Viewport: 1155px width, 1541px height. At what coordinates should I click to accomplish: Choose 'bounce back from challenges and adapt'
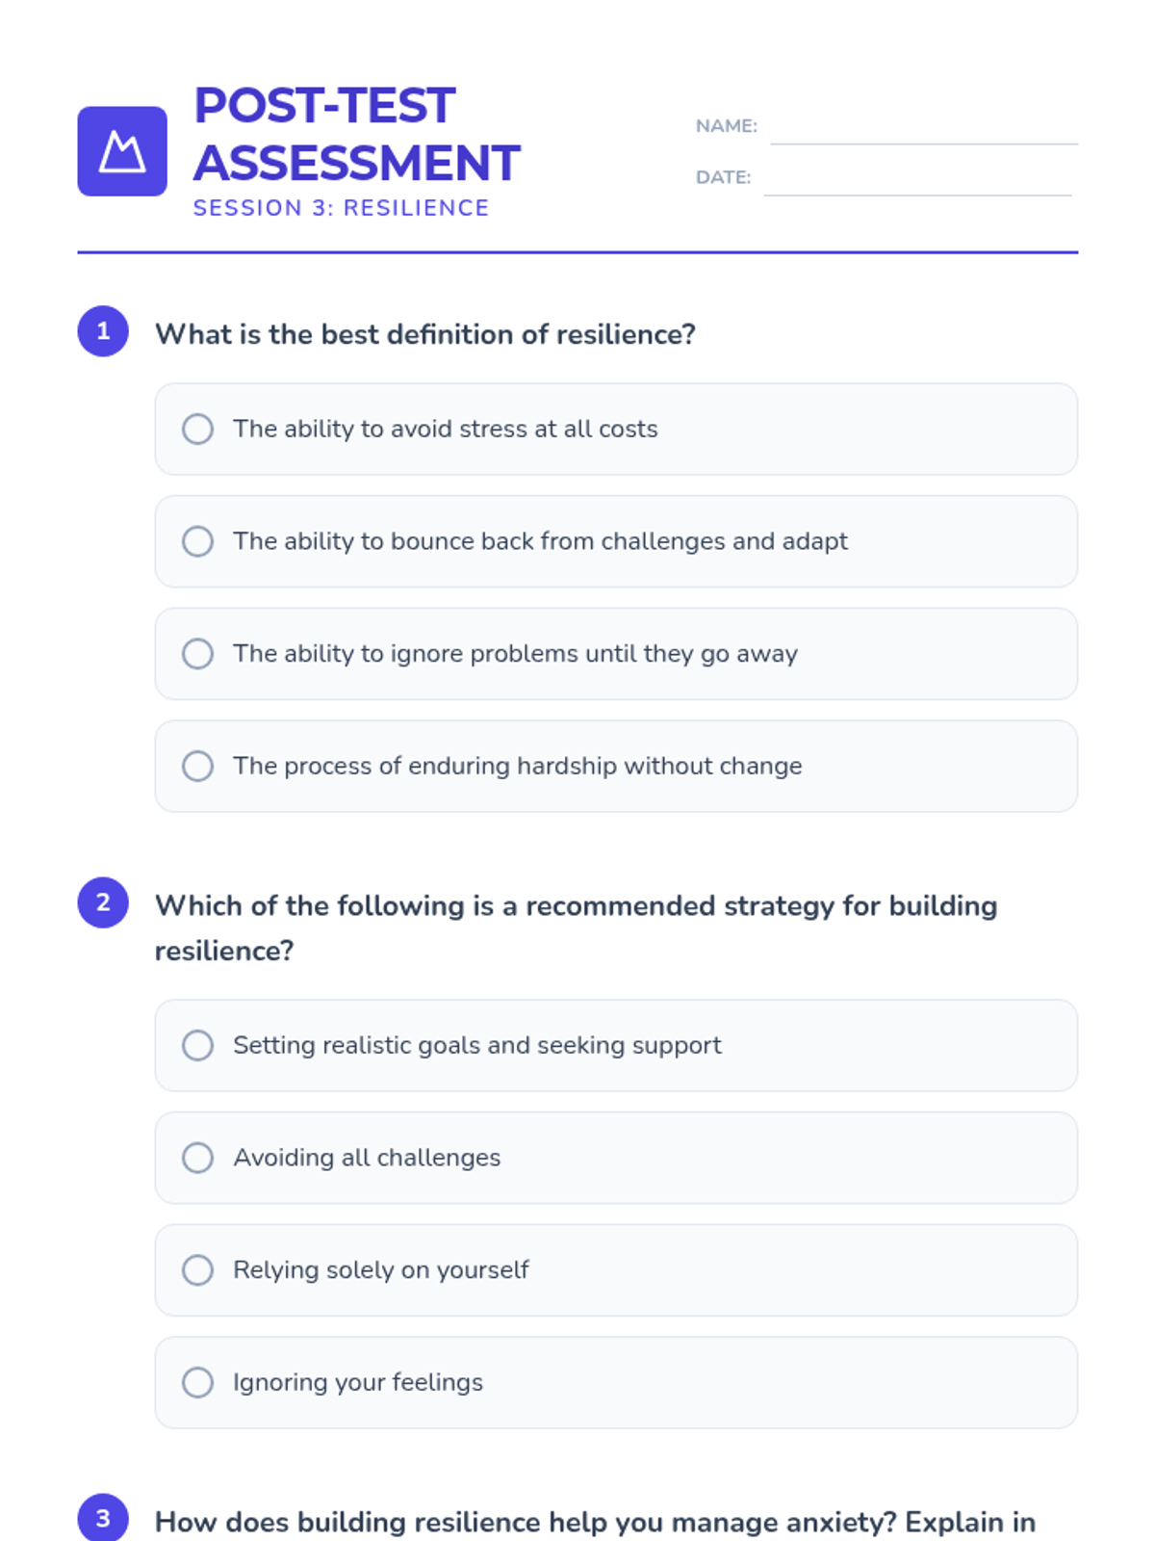pyautogui.click(x=198, y=541)
